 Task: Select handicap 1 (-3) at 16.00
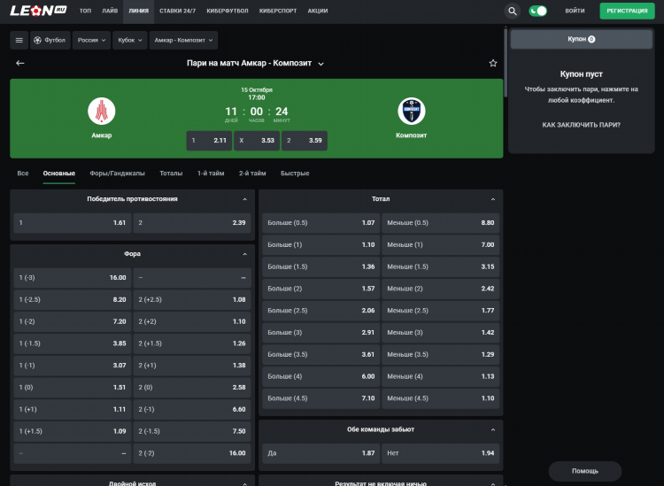[73, 278]
